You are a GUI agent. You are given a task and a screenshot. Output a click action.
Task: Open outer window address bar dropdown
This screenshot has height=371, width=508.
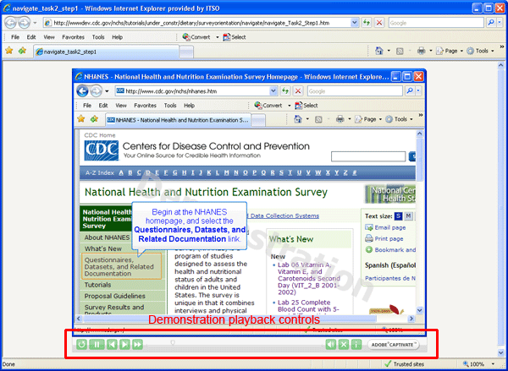click(x=355, y=23)
